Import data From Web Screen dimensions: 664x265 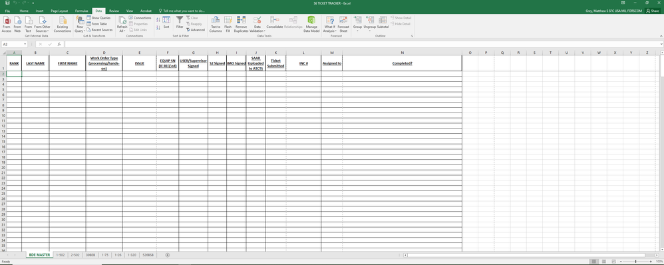[17, 24]
